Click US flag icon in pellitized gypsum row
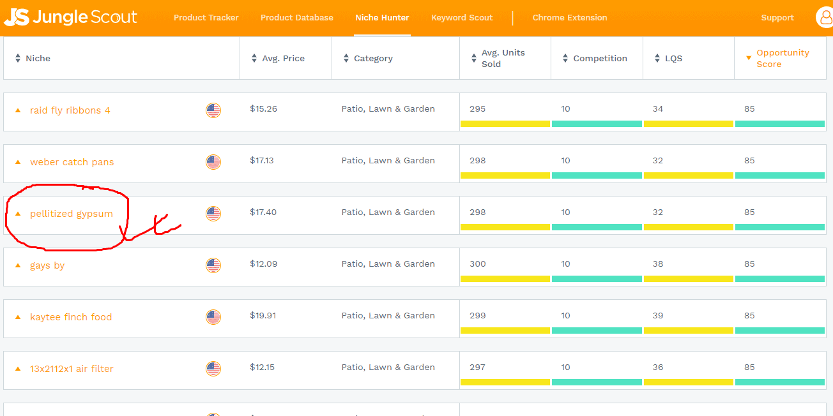This screenshot has width=833, height=416. coord(213,214)
